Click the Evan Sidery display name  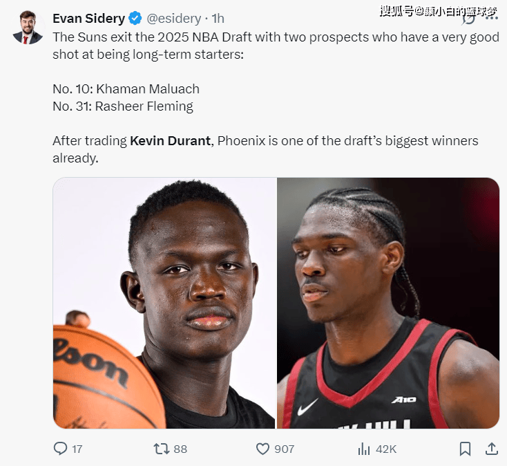(x=88, y=19)
